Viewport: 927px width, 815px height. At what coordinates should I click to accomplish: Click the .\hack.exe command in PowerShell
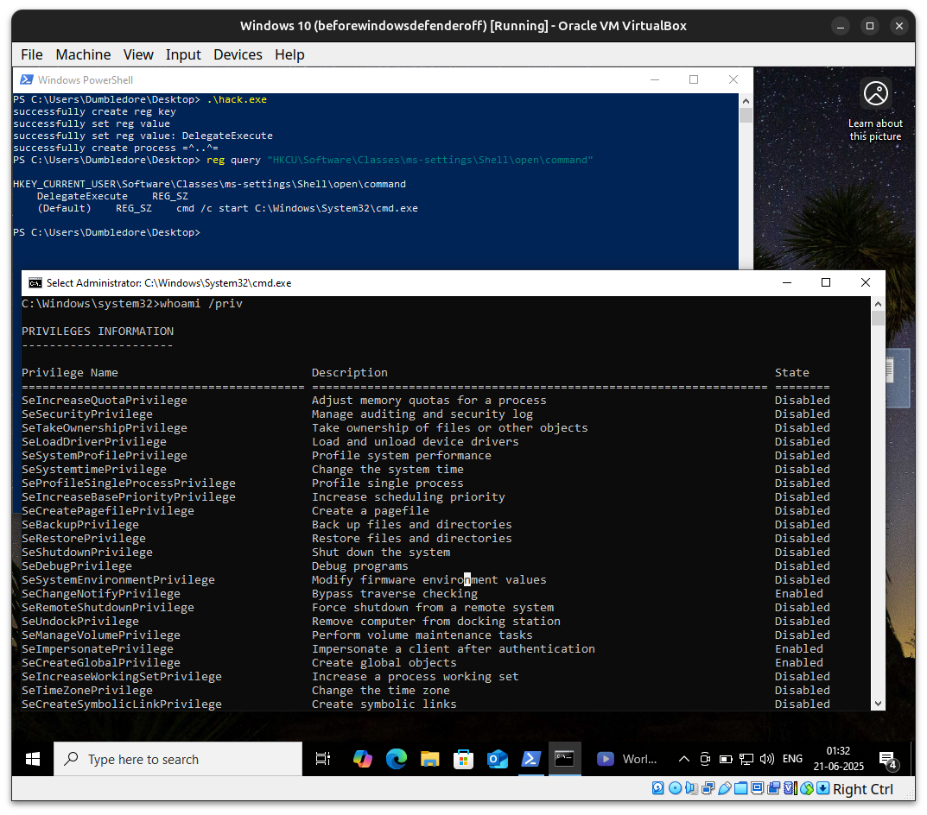pos(237,99)
